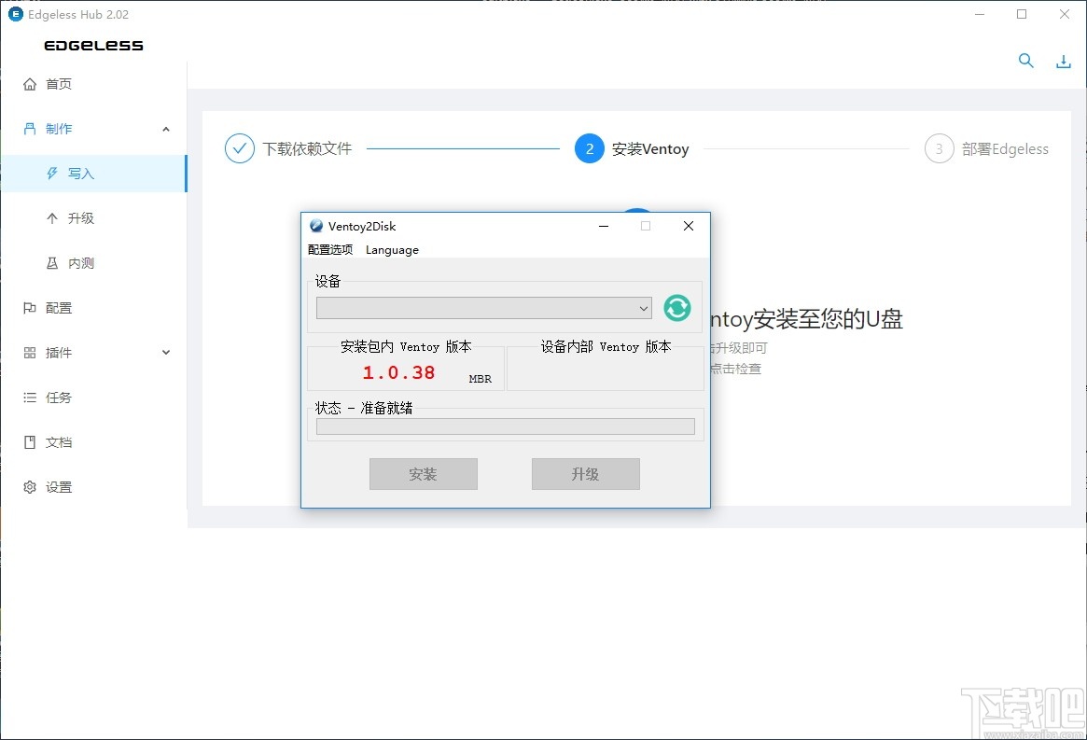Open the 配置选项 menu in Ventoy2Disk
Screen dimensions: 1087x740
330,249
